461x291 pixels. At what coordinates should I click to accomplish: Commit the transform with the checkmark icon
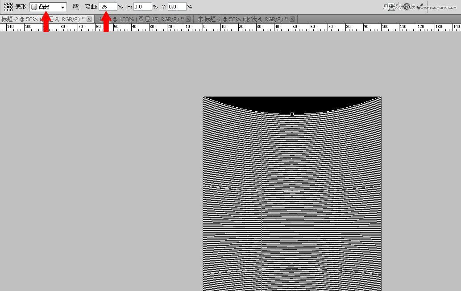coord(420,6)
